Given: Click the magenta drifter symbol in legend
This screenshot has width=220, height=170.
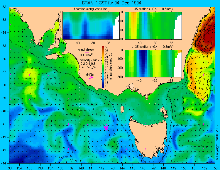Looking at the screenshot, I should pos(91,77).
